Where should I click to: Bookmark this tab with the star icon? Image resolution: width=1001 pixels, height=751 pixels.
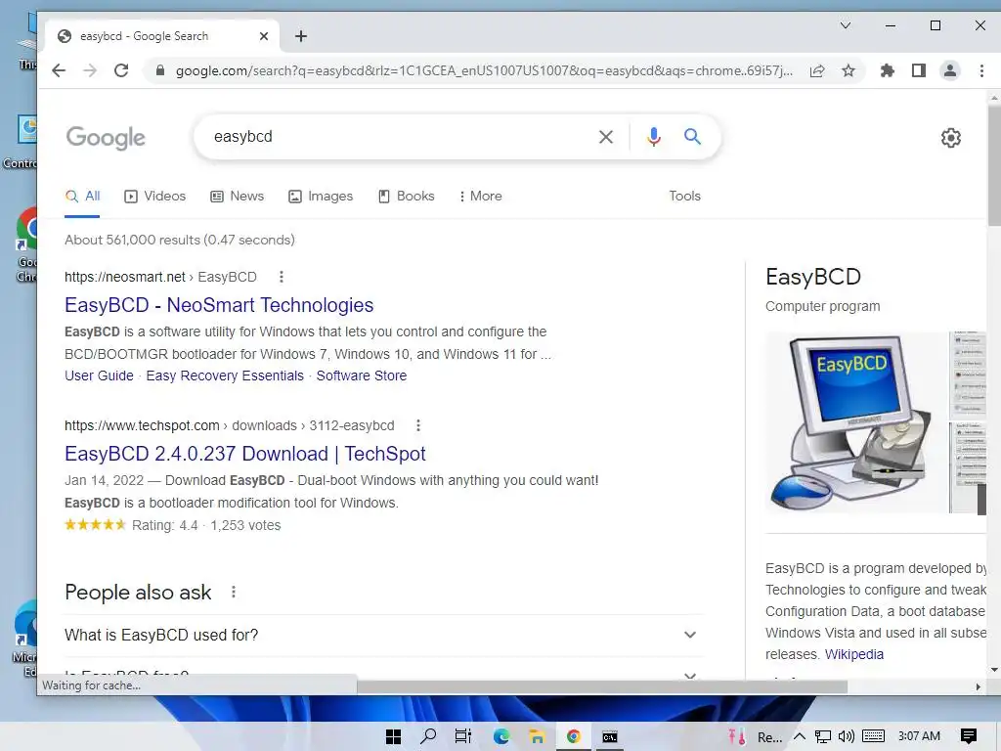click(849, 70)
